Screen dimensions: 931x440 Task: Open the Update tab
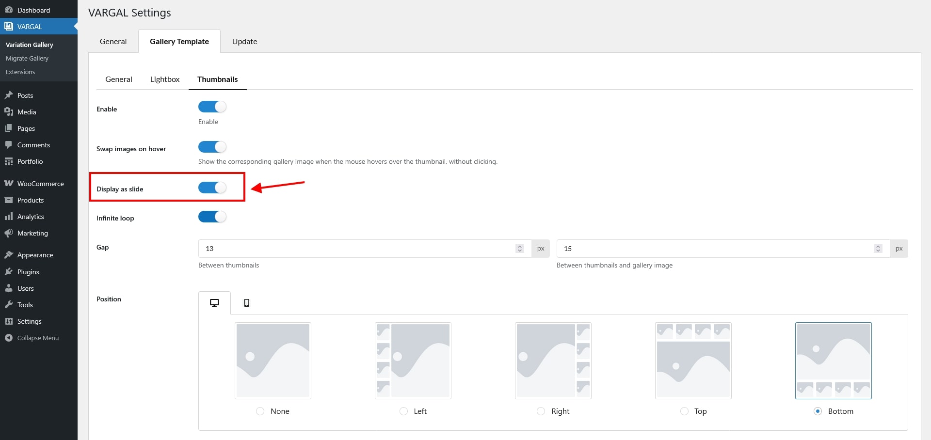click(x=244, y=42)
